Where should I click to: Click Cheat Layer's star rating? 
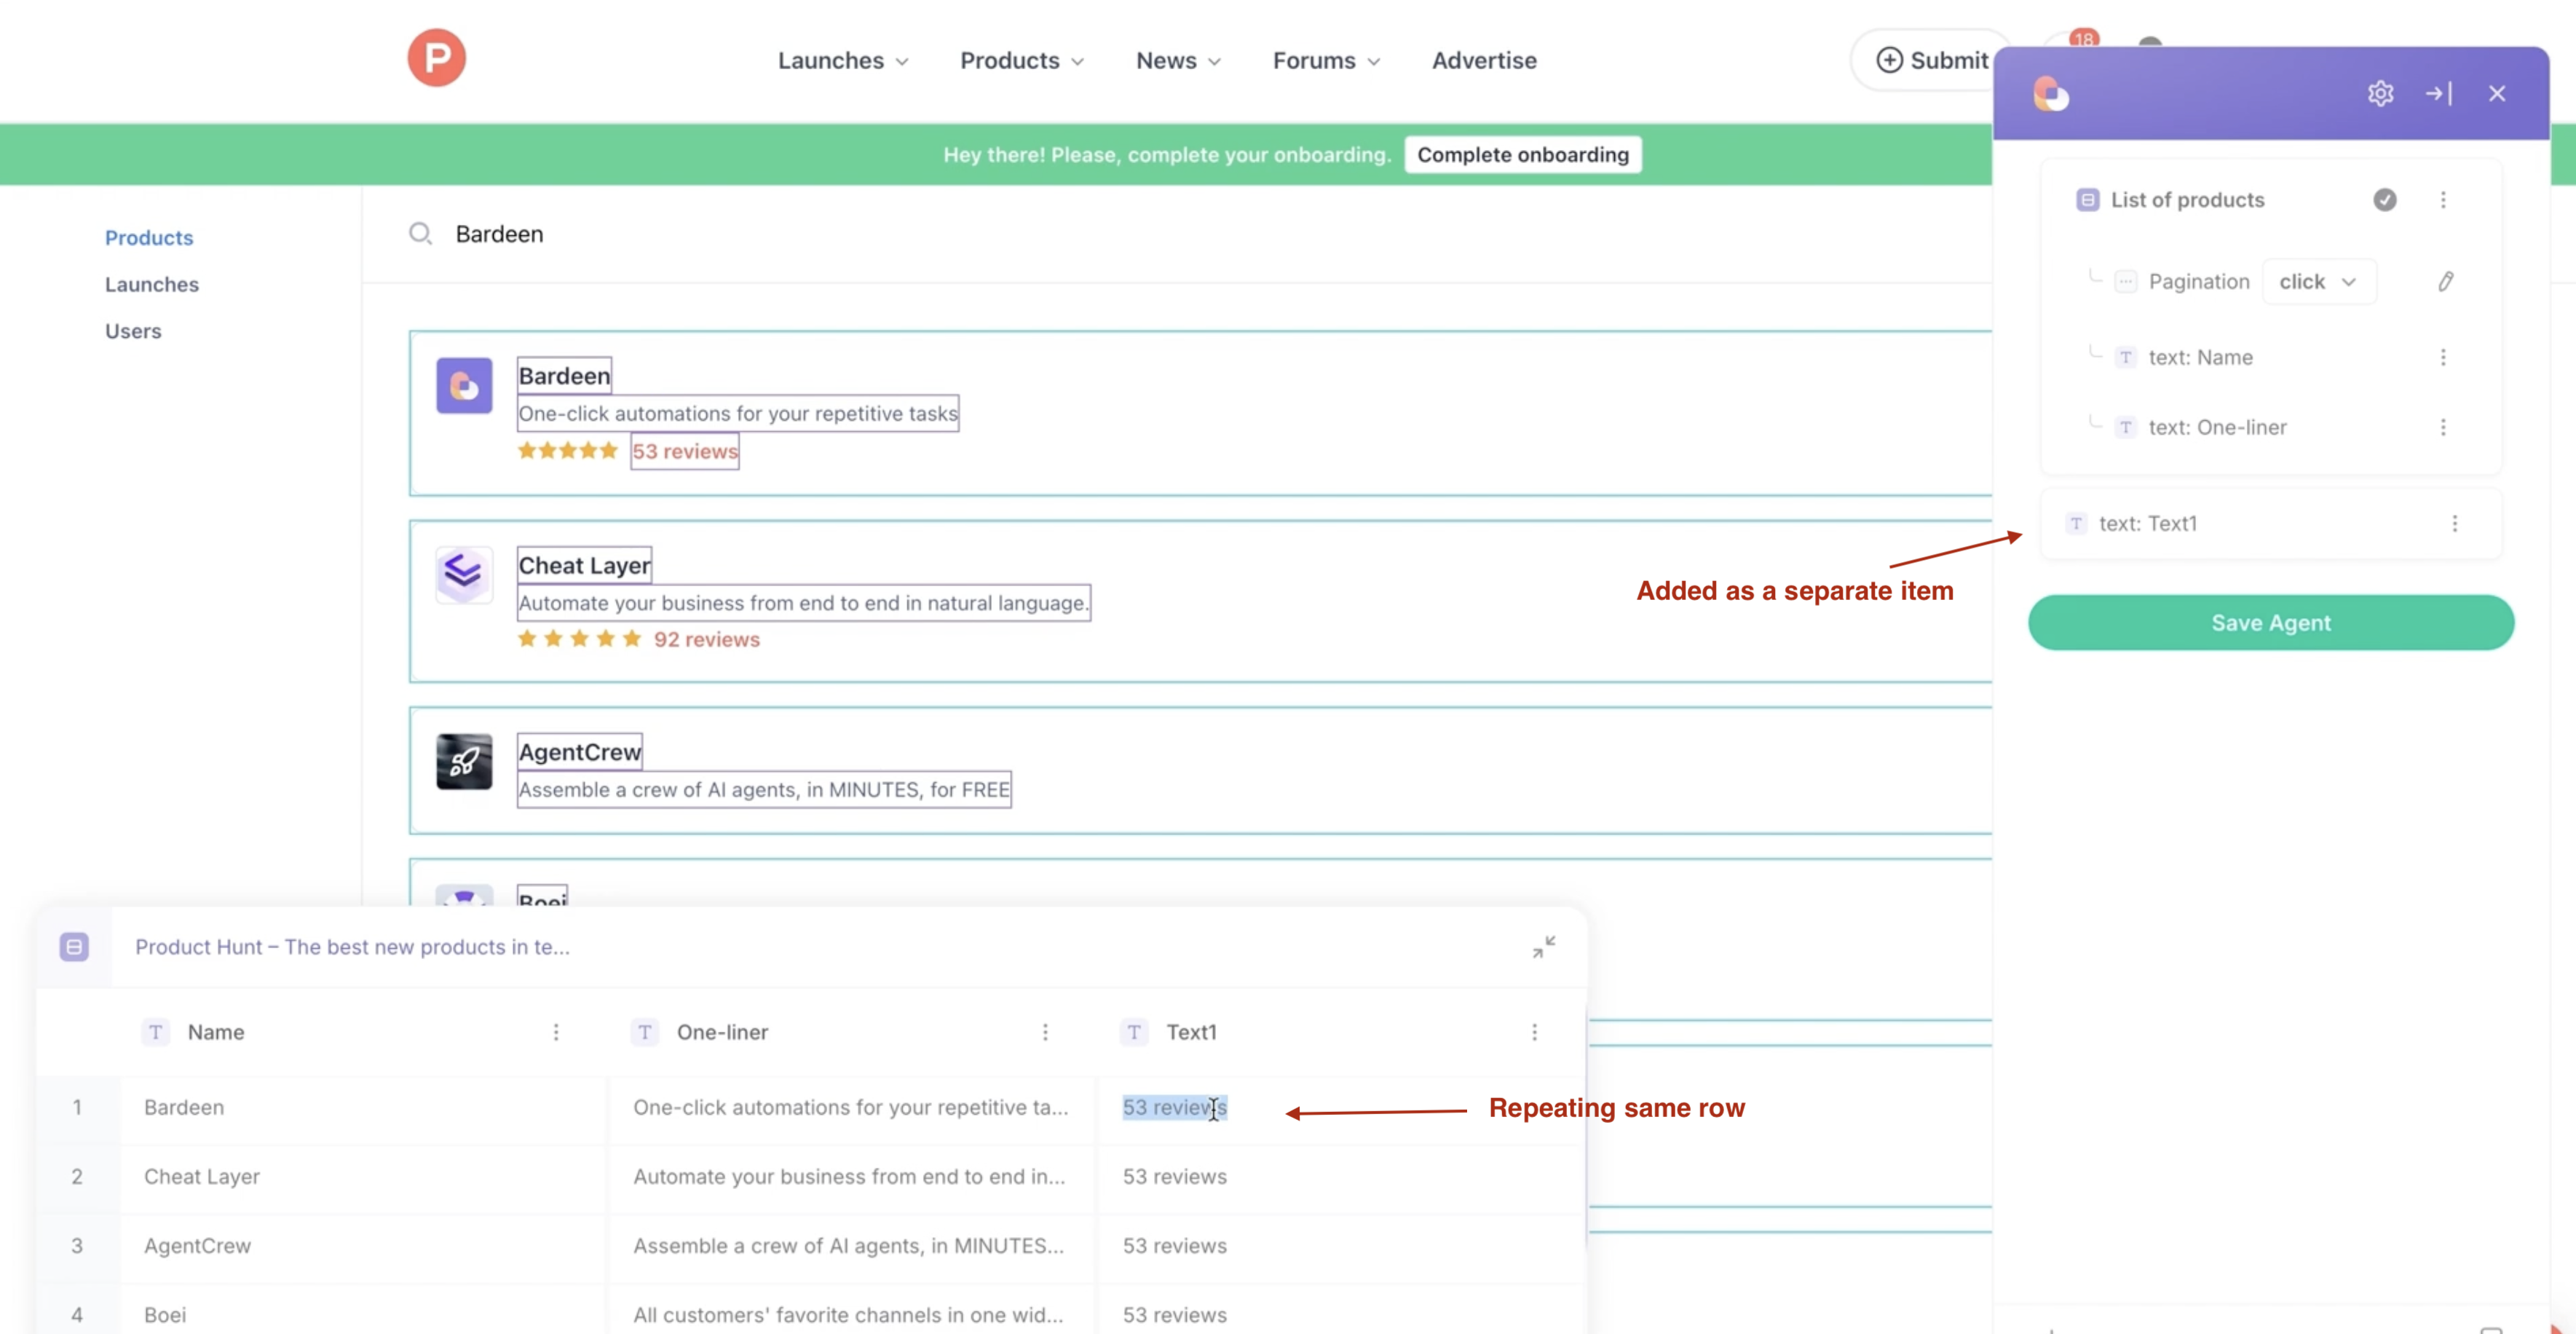point(579,639)
